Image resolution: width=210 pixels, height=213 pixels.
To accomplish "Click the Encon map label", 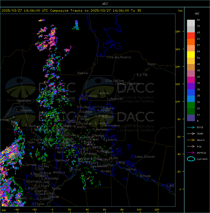I will 151,64.
